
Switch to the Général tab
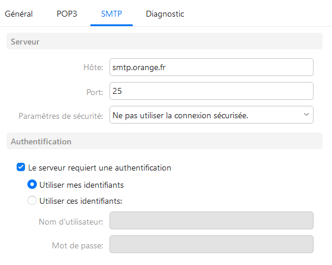[x=18, y=14]
